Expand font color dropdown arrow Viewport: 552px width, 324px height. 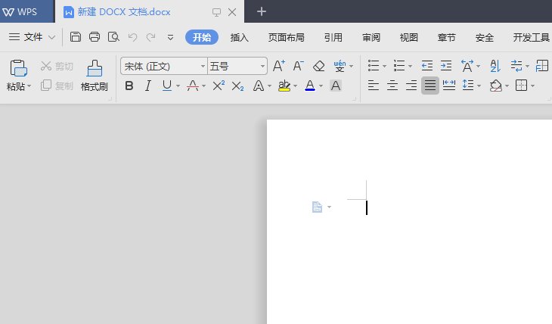[x=321, y=86]
